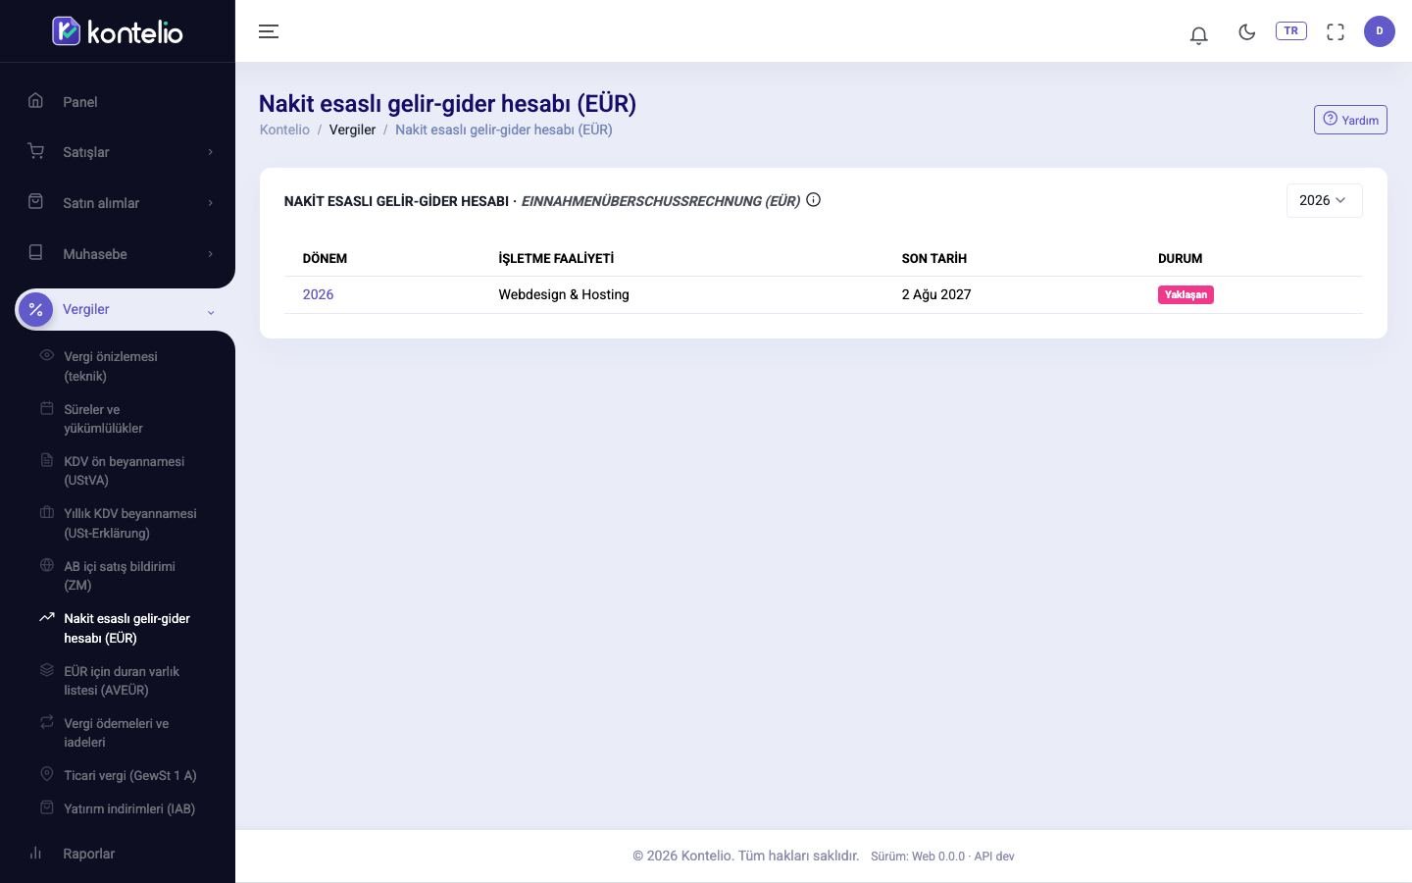This screenshot has width=1412, height=883.
Task: Click the Webdesign & Hosting cell
Action: [x=564, y=294]
